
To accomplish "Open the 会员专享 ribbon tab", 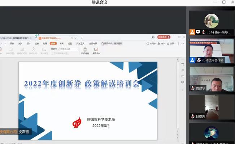I will (93, 44).
